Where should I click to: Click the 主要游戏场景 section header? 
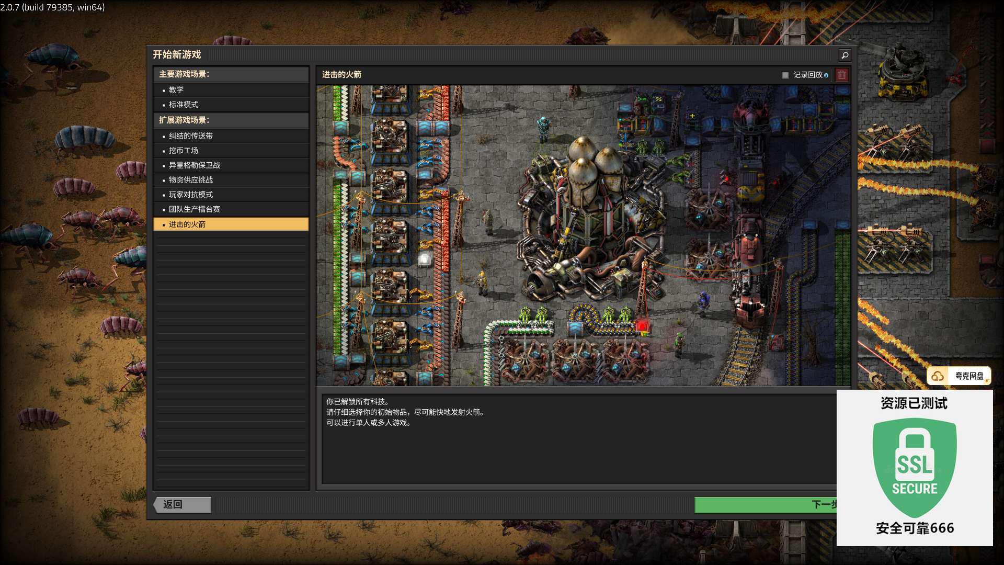(x=231, y=74)
